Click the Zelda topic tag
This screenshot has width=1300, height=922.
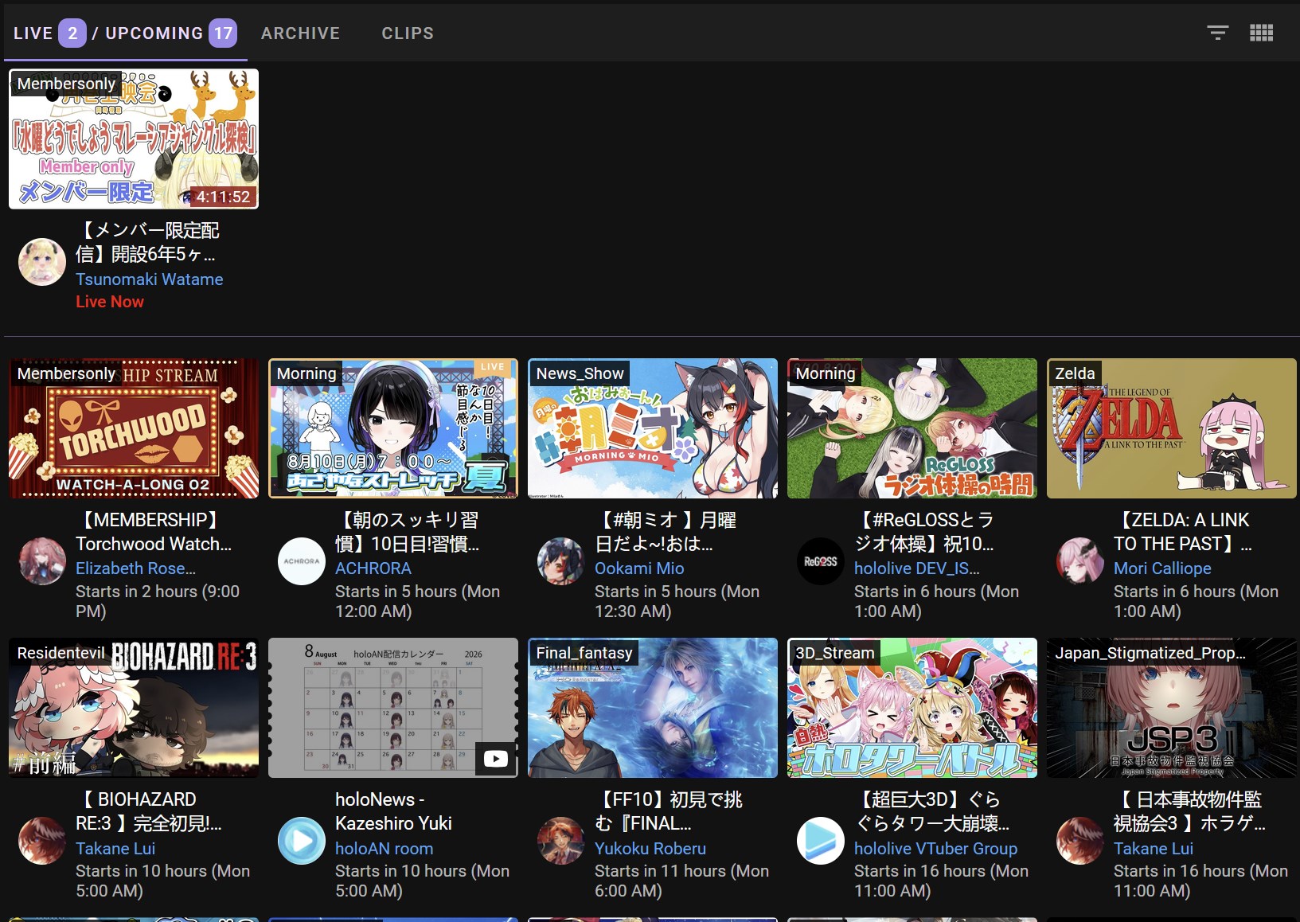[x=1075, y=373]
